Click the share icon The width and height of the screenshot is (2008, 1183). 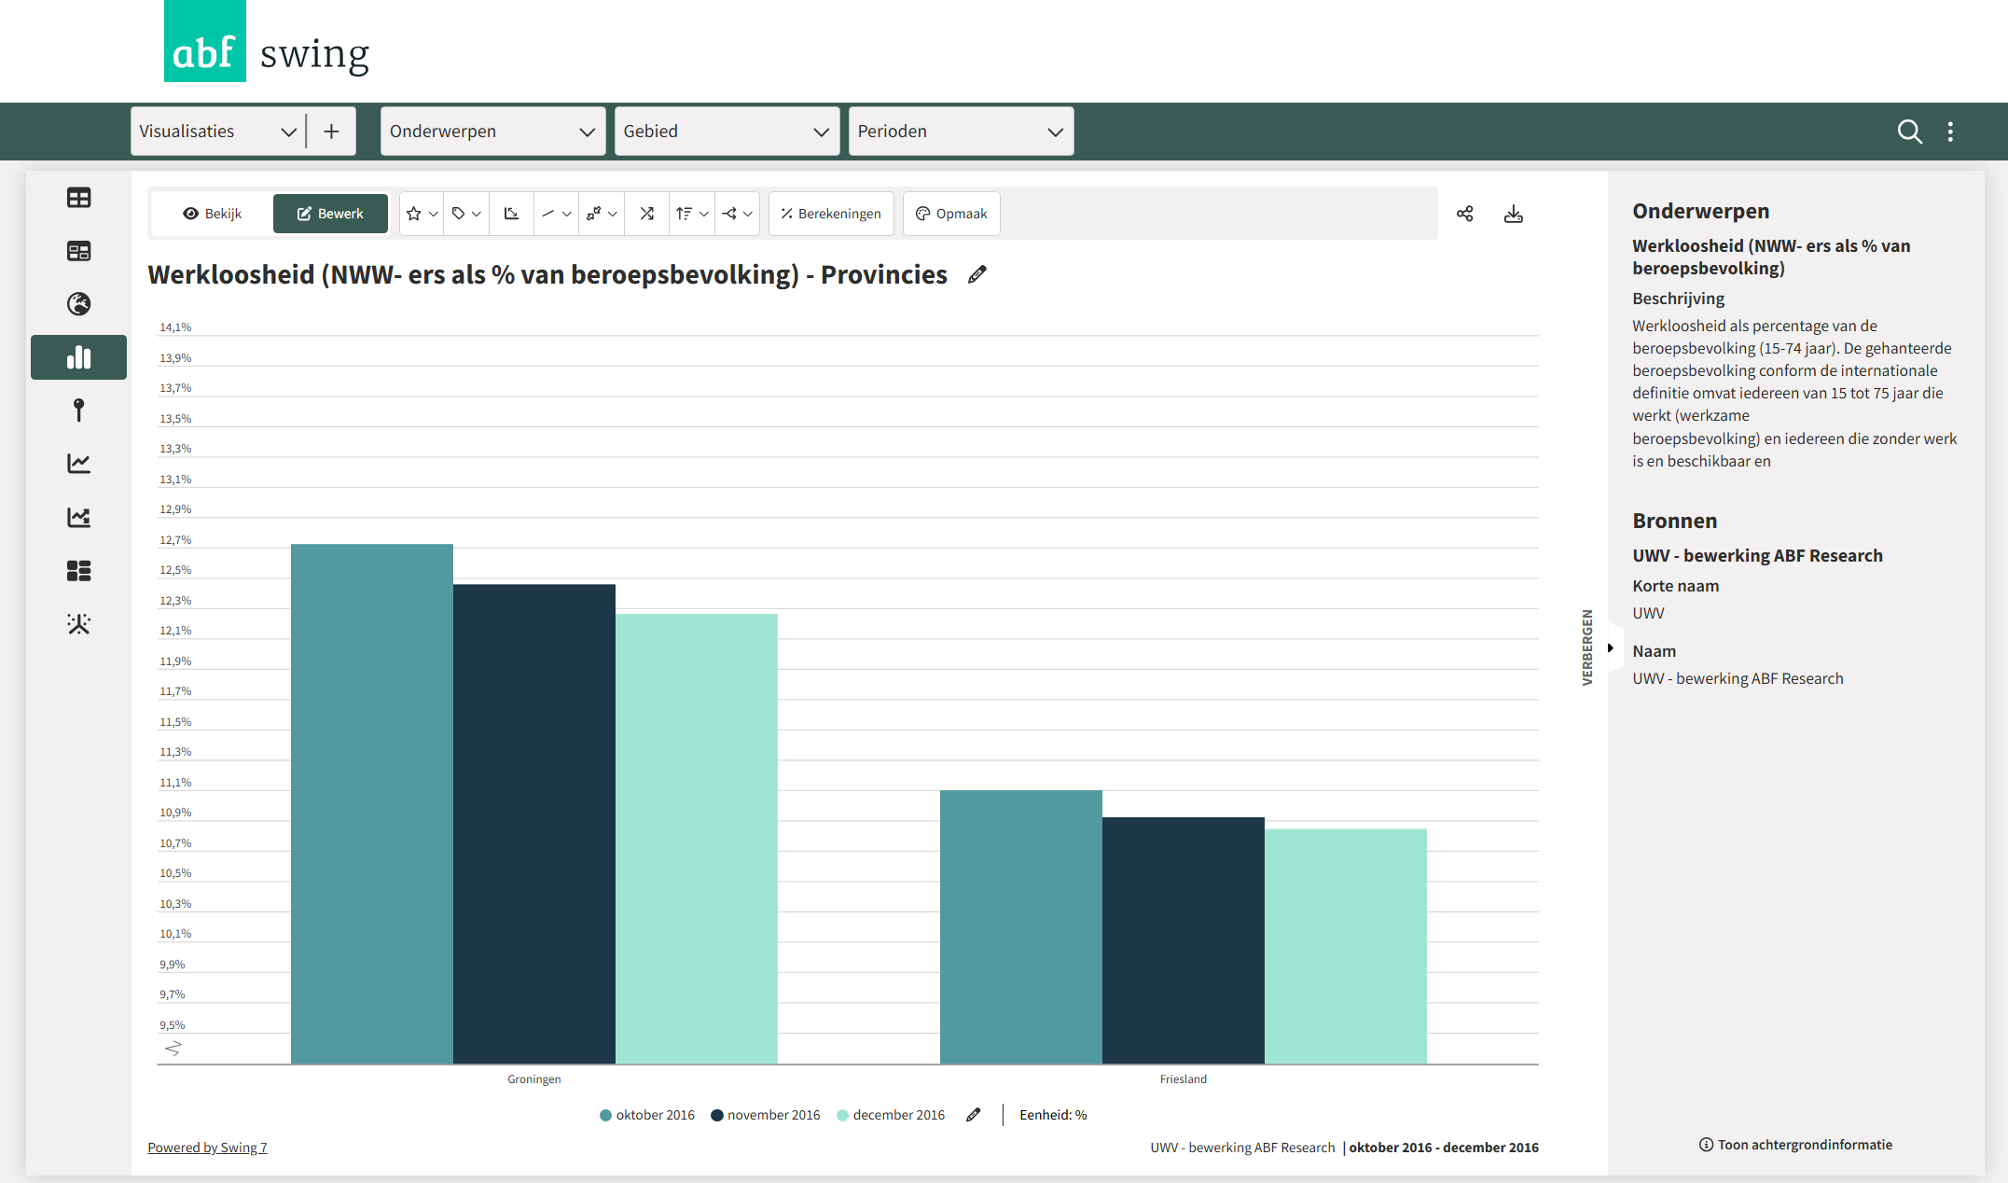tap(1464, 214)
